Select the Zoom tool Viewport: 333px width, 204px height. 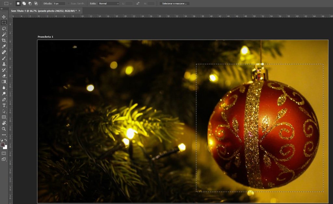pyautogui.click(x=4, y=129)
